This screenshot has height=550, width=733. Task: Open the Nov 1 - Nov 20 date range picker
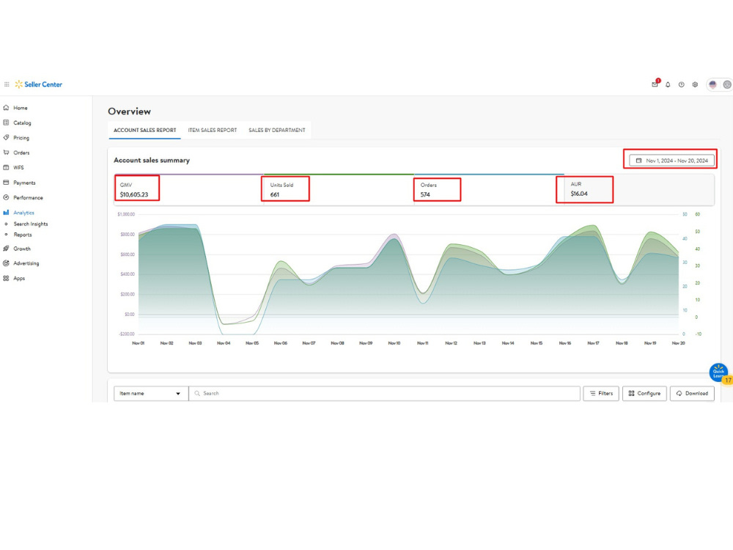pos(671,161)
